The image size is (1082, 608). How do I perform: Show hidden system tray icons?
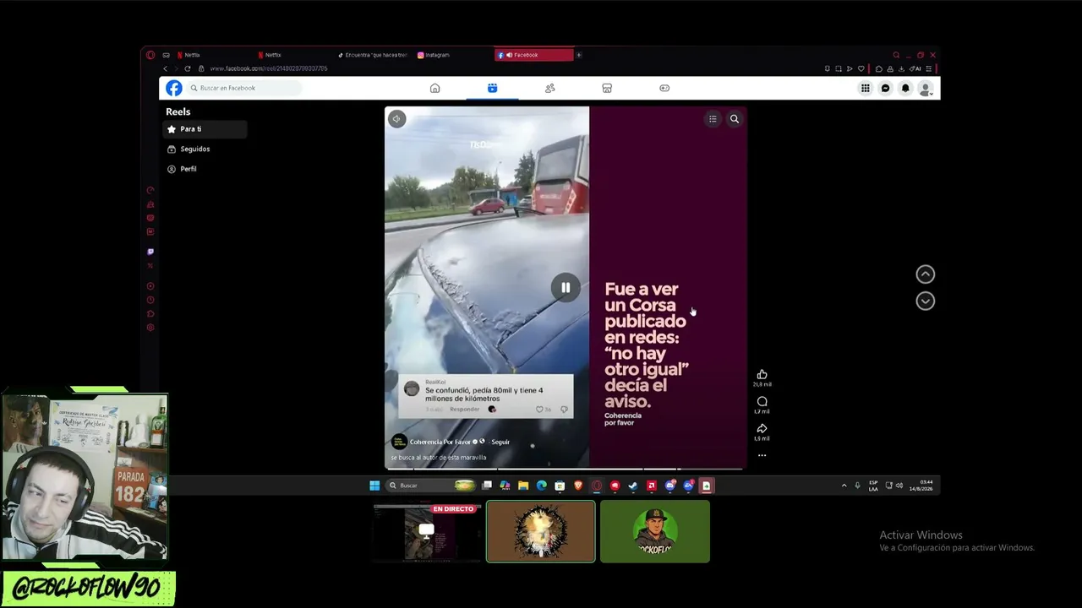(844, 486)
